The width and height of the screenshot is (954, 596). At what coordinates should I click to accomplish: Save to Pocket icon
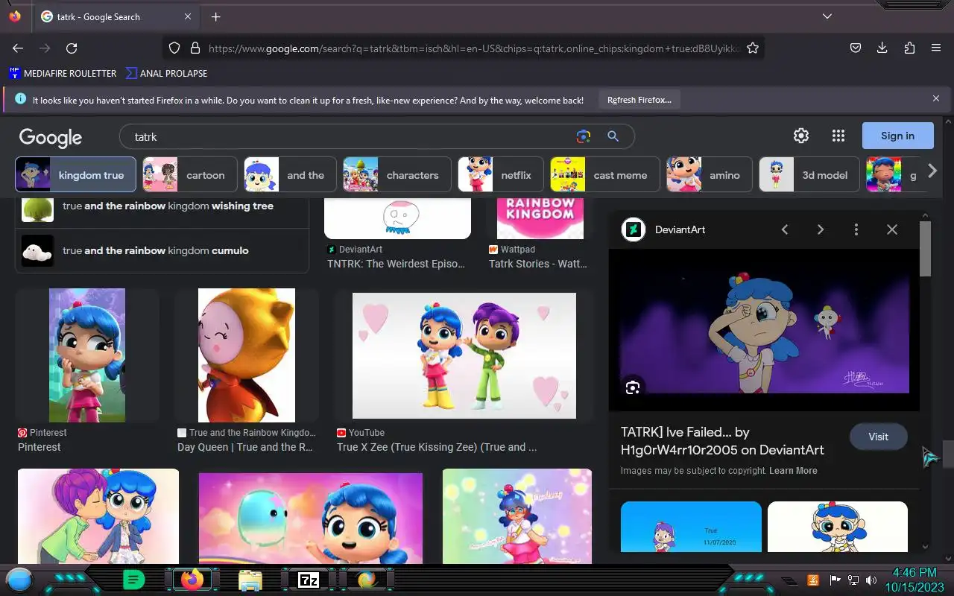pos(856,48)
